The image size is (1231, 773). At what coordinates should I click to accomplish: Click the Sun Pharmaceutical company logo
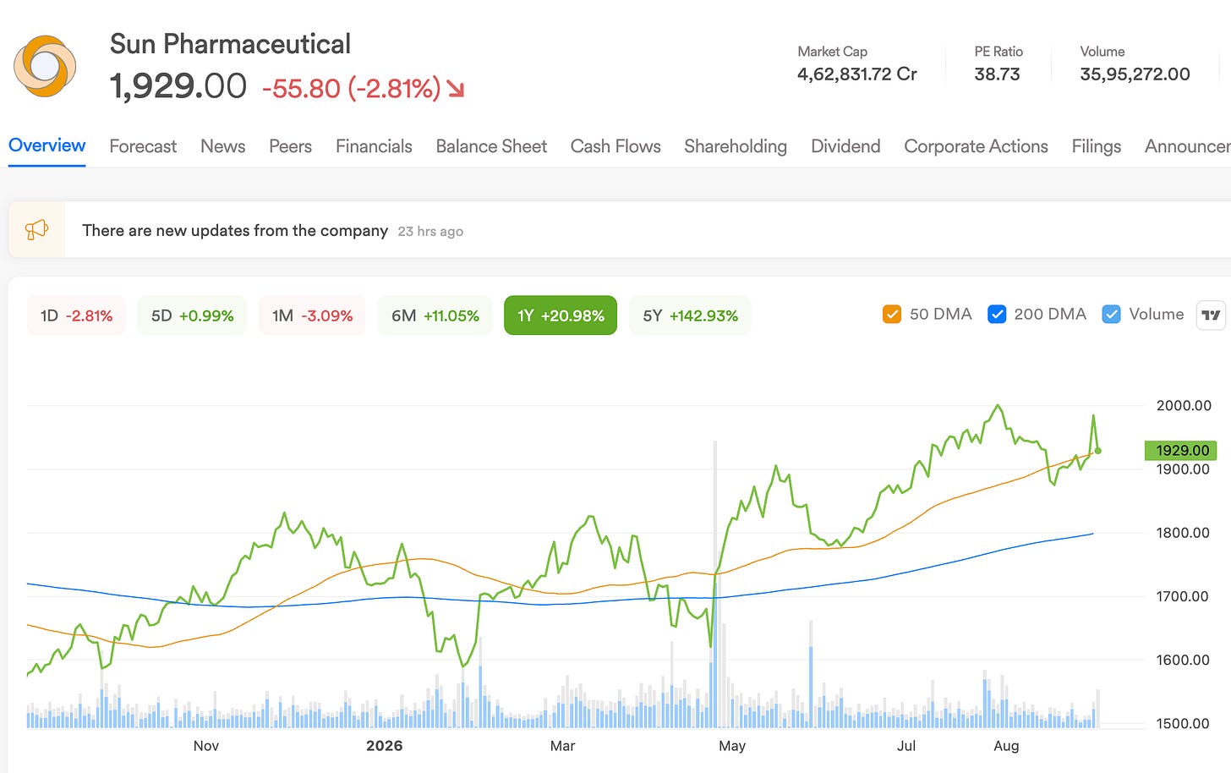click(x=45, y=66)
